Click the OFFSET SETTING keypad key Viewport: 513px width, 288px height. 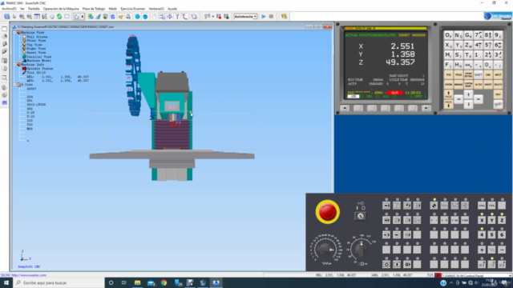(468, 74)
